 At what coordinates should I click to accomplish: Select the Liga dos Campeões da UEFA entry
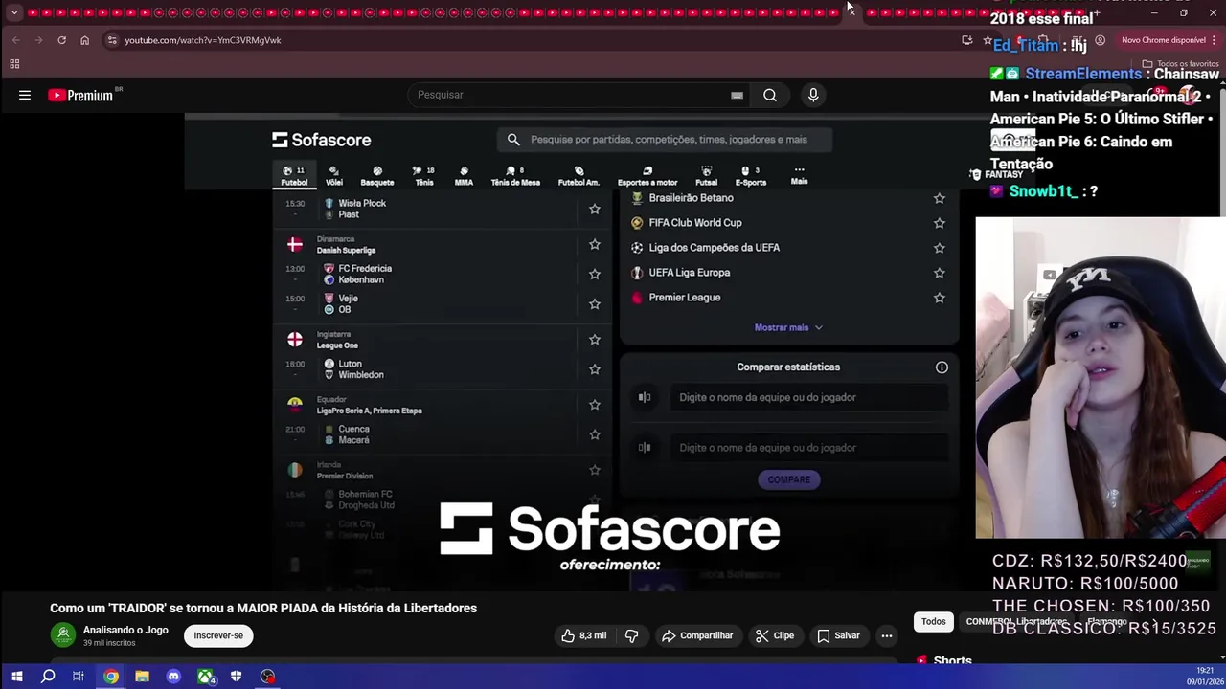coord(714,248)
